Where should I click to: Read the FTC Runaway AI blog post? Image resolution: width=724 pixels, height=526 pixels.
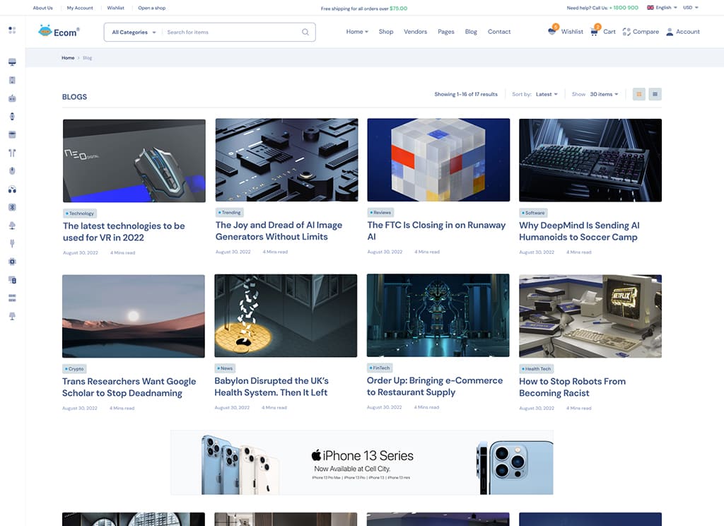pyautogui.click(x=436, y=230)
